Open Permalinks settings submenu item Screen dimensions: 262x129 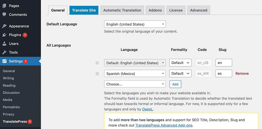point(11,107)
